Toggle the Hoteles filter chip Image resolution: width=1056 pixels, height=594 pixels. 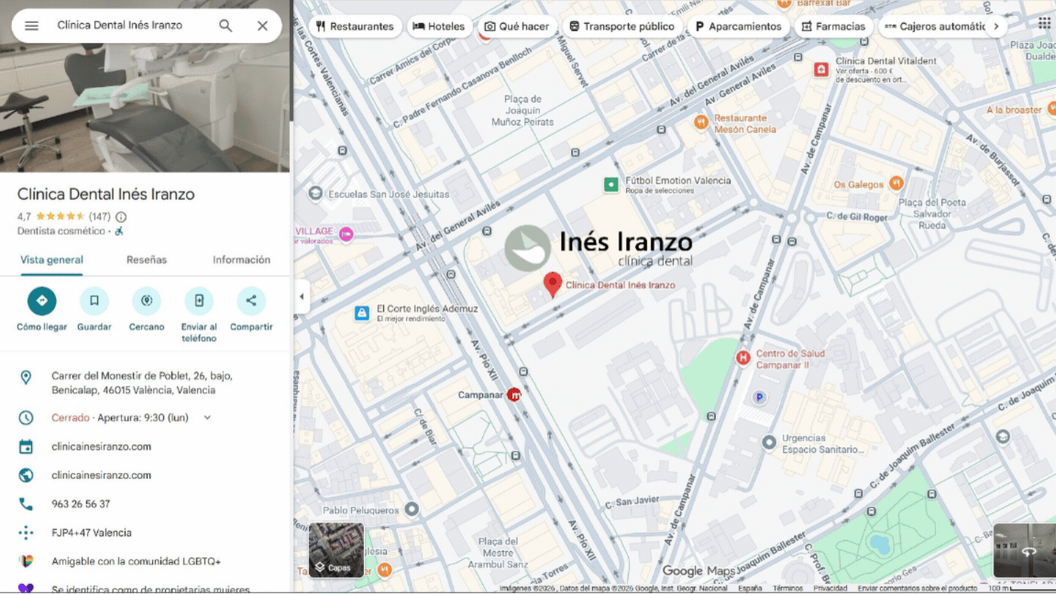coord(438,26)
